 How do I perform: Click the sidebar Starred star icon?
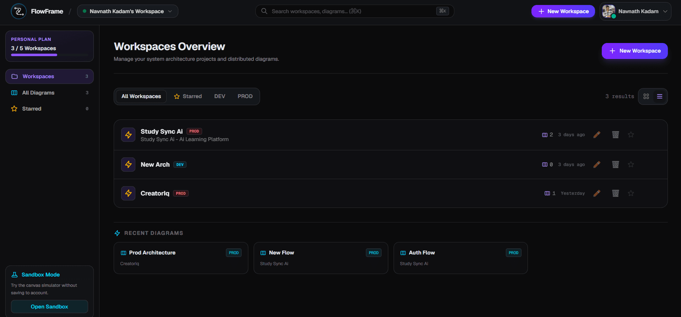[x=14, y=109]
